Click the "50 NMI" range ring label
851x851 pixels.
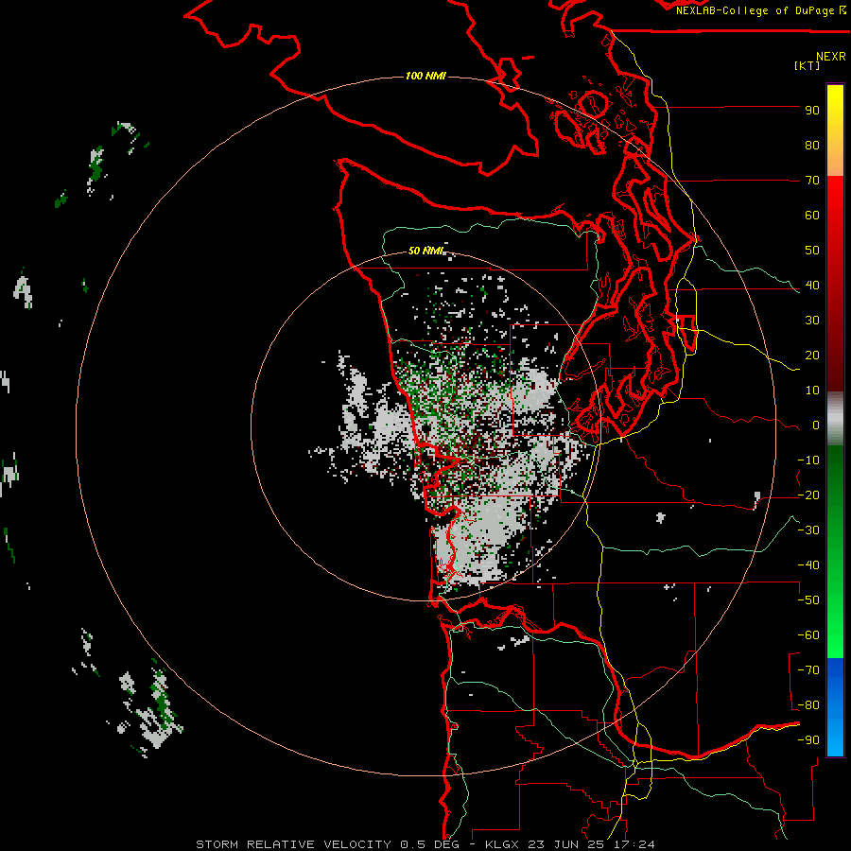pyautogui.click(x=426, y=251)
